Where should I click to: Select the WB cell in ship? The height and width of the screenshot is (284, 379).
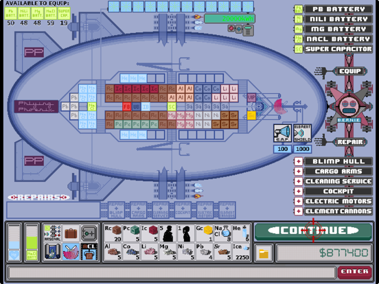point(136,107)
